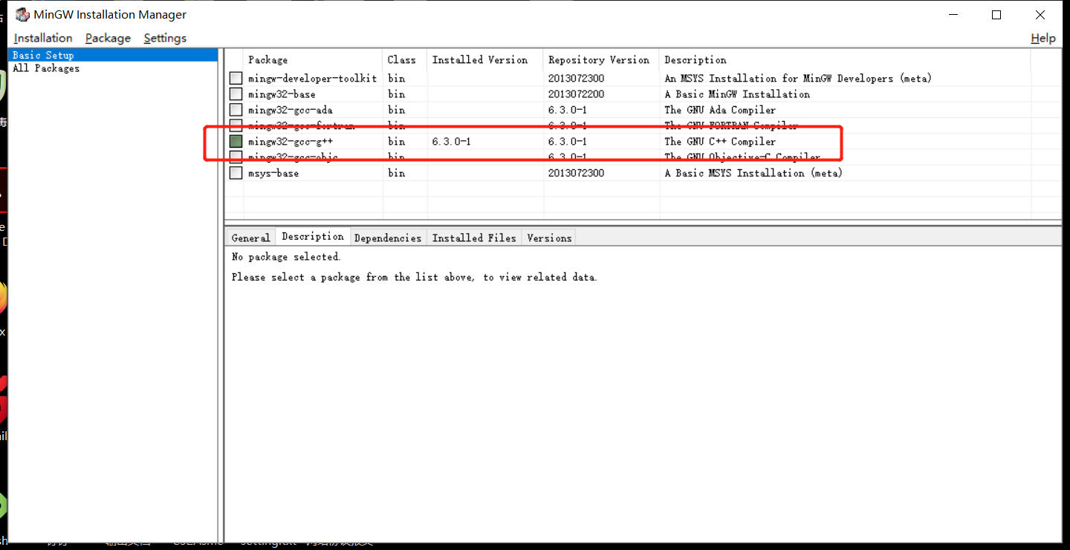The width and height of the screenshot is (1070, 550).
Task: Switch to the Dependencies tab
Action: [x=388, y=238]
